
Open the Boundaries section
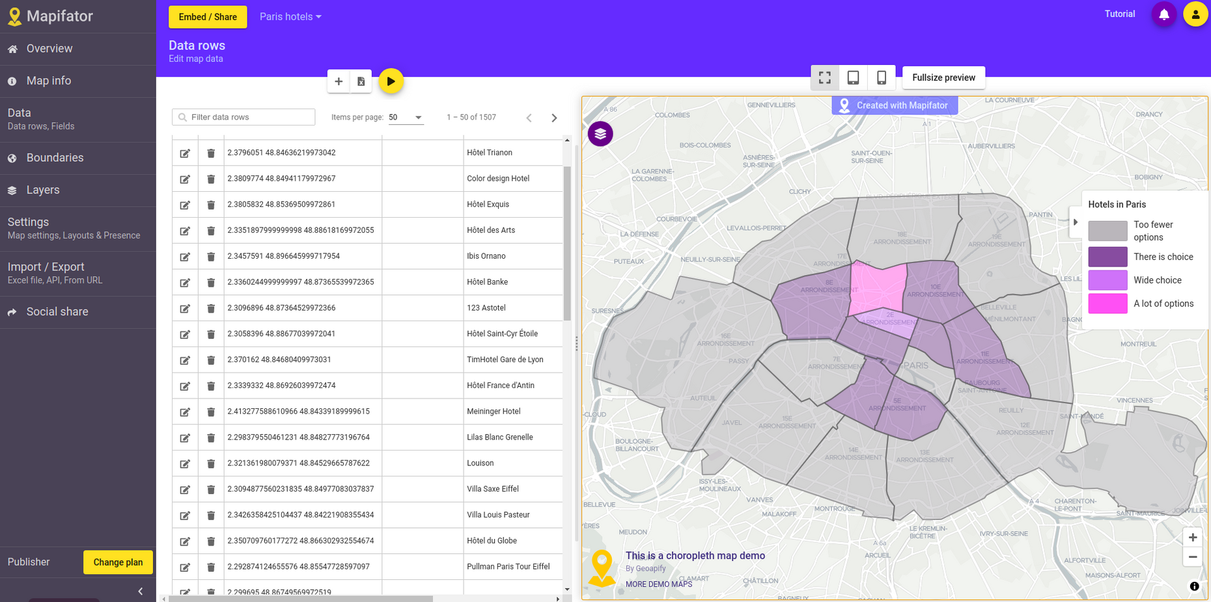click(x=55, y=157)
